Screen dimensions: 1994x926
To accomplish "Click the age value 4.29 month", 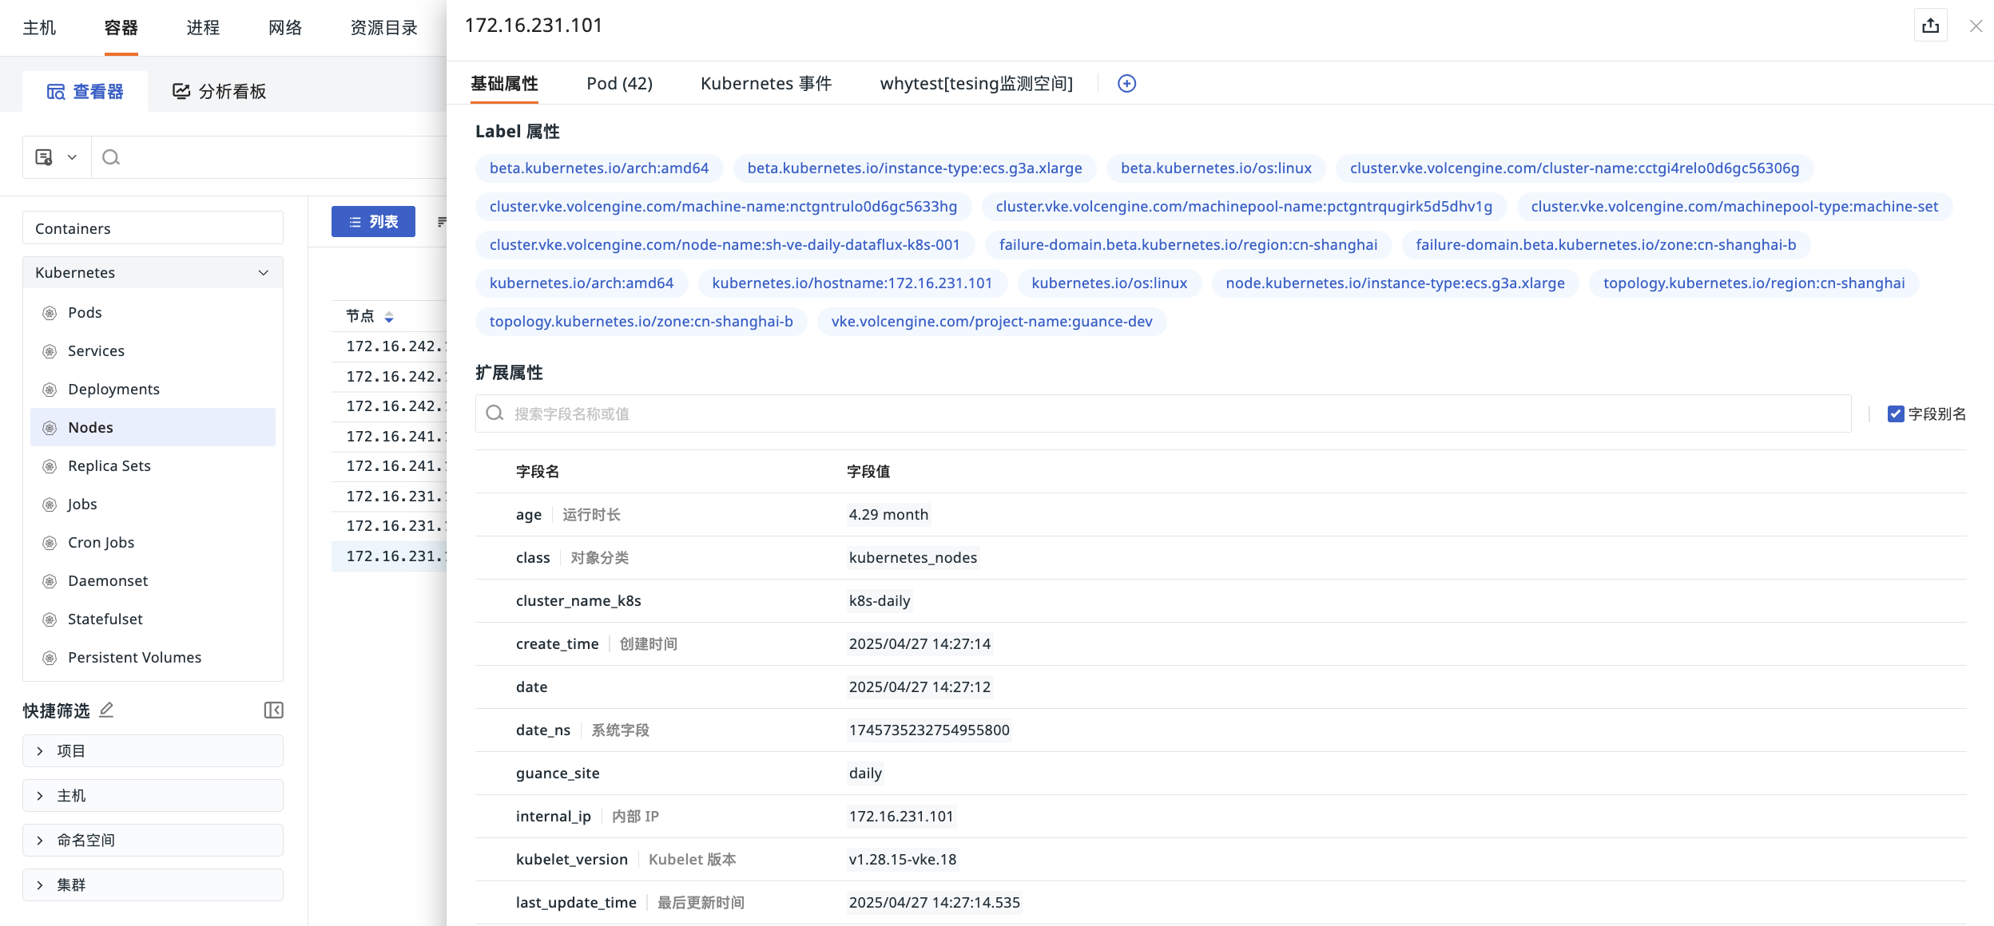I will coord(888,515).
